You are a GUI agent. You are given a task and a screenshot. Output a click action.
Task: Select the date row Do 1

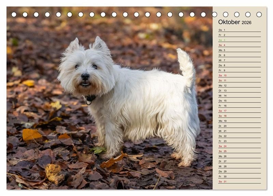[239, 30]
